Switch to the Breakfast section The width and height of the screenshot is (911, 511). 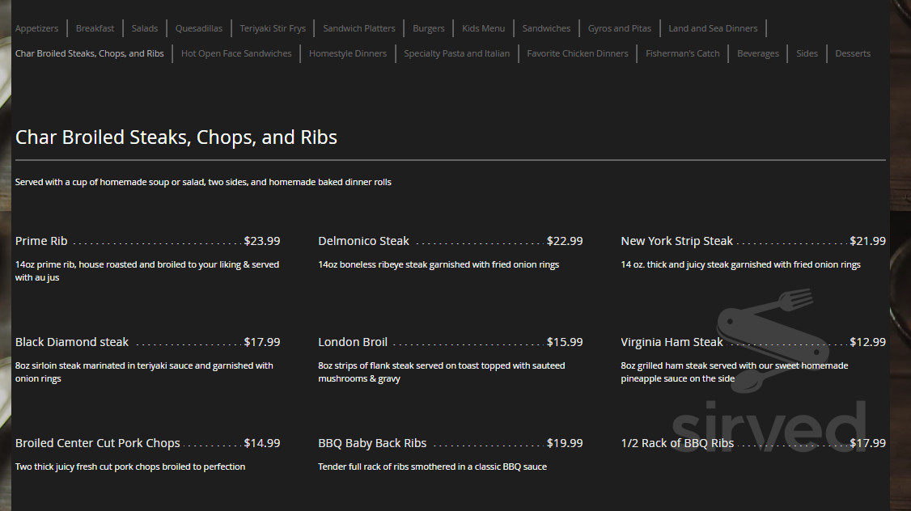click(95, 27)
